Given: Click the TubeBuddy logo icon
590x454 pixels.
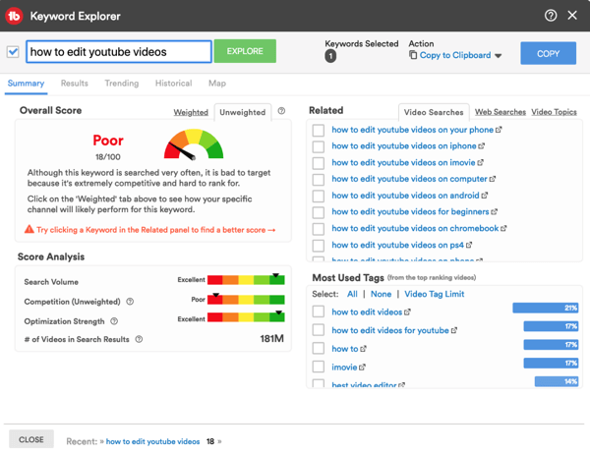Looking at the screenshot, I should pos(14,16).
